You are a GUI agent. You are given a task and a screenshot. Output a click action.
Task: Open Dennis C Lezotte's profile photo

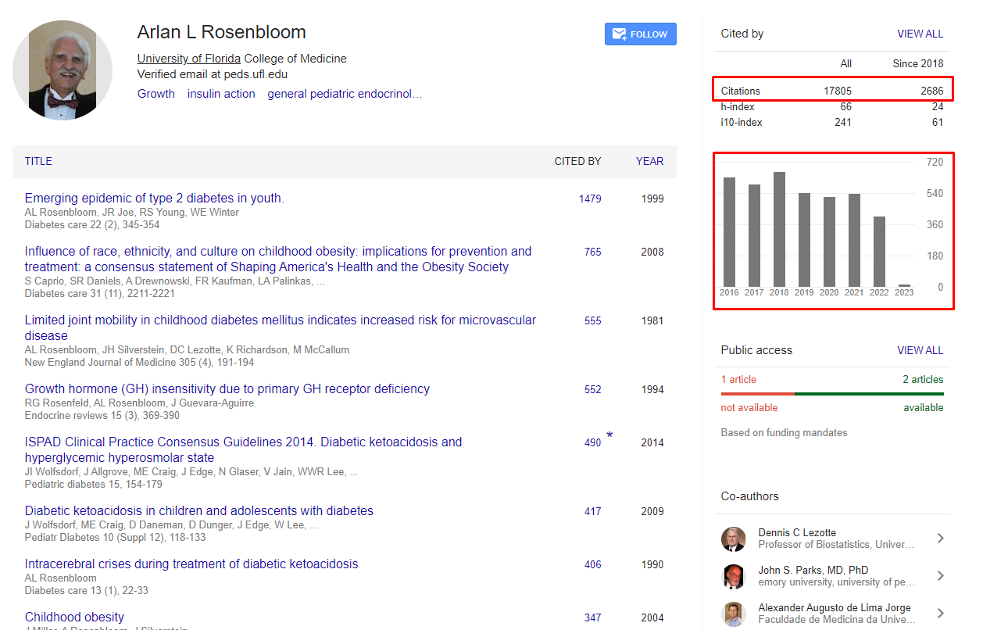[x=733, y=539]
